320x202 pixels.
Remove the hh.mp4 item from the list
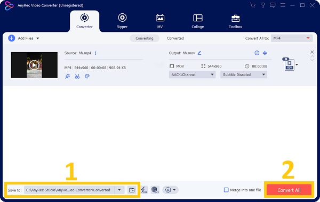tap(312, 52)
